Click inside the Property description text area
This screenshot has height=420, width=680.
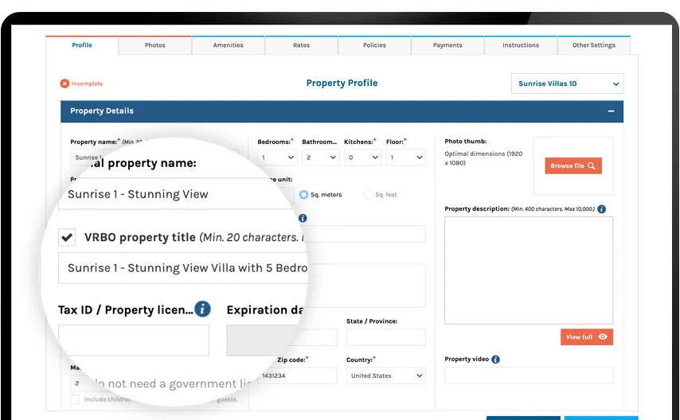(529, 270)
